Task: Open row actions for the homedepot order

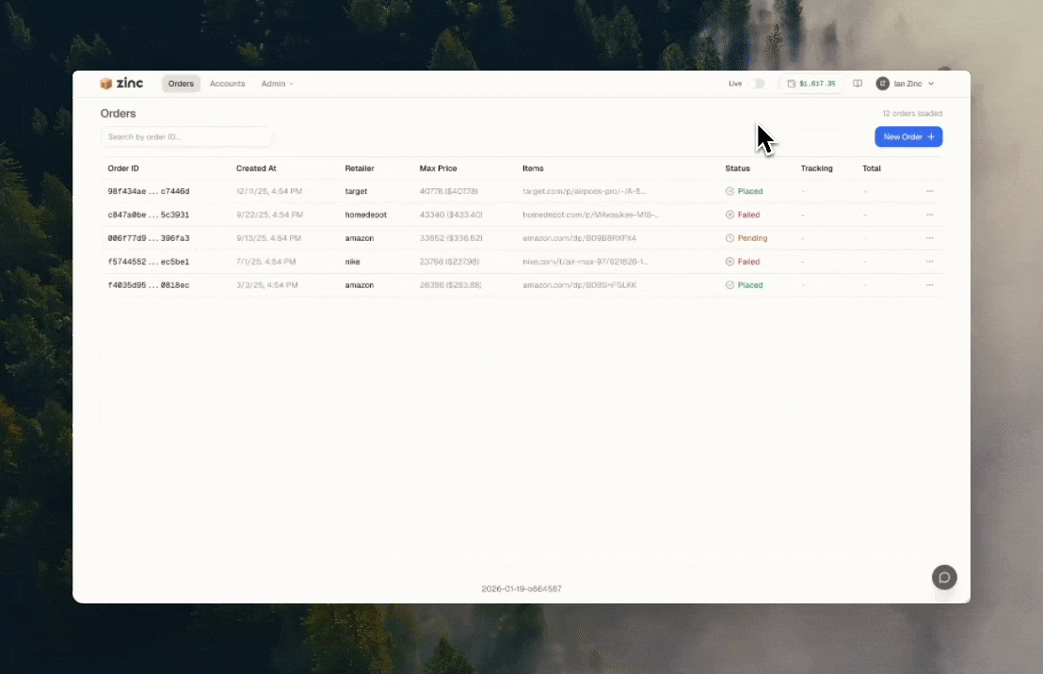Action: pyautogui.click(x=929, y=215)
